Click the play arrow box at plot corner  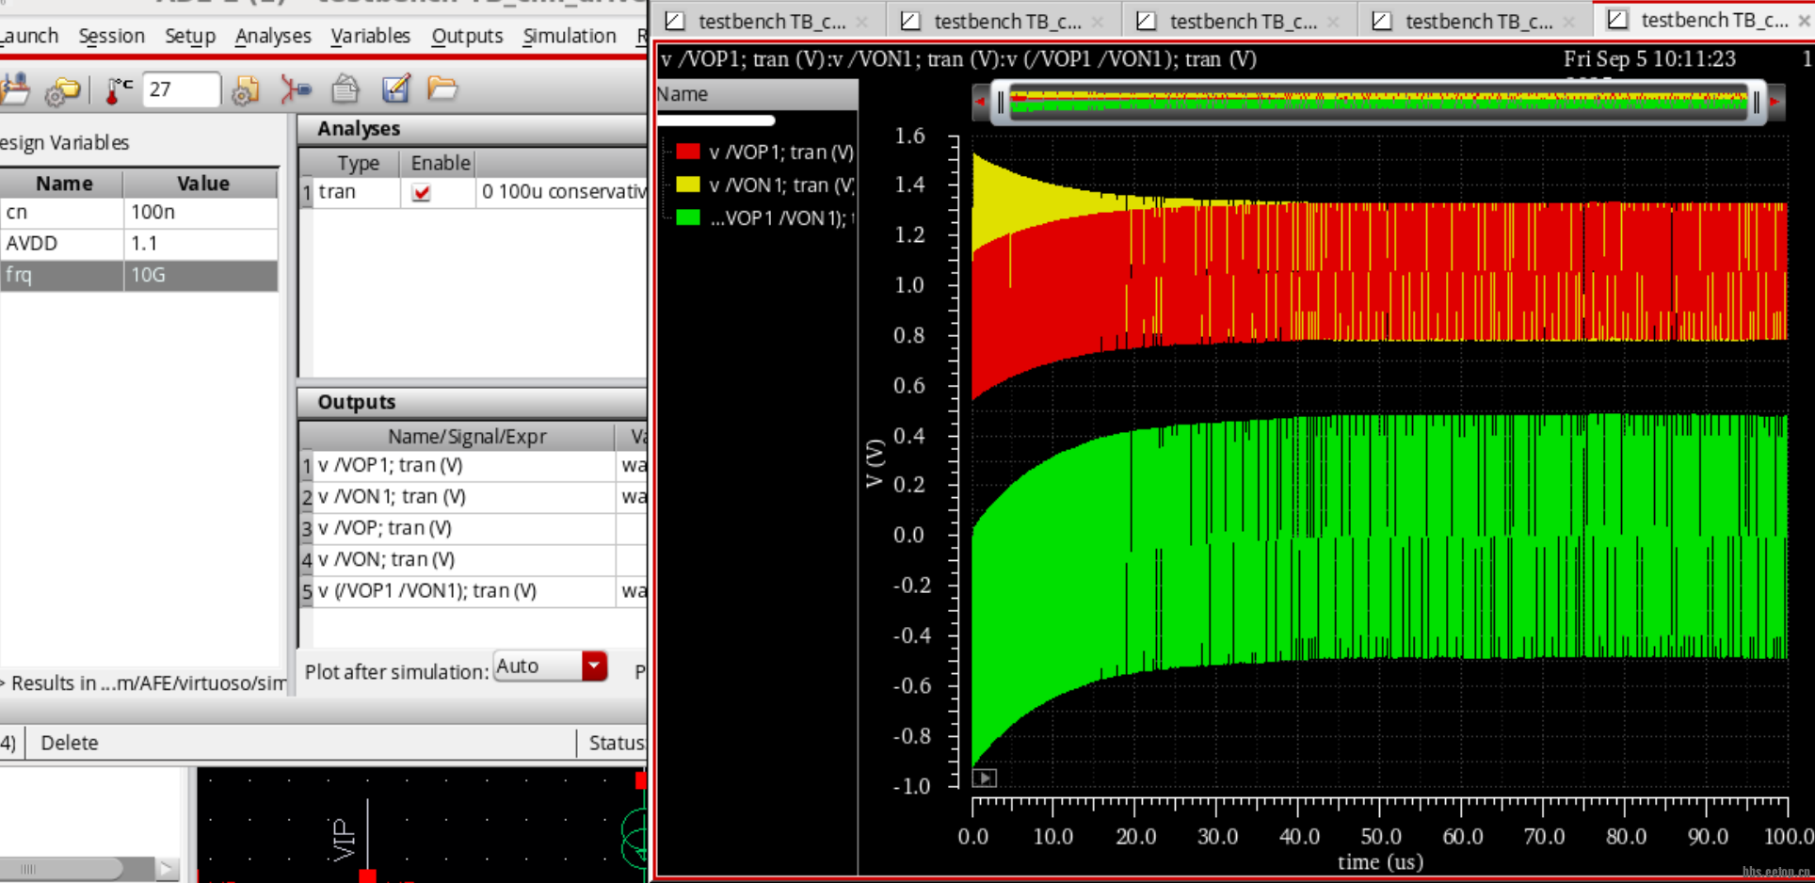click(x=984, y=778)
